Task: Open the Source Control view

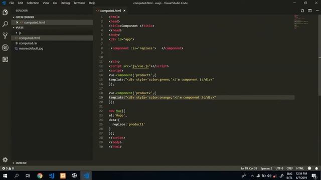Action: 5,35
